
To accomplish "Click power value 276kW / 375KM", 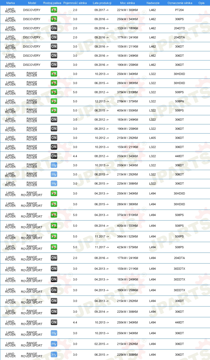I will 128,101.
